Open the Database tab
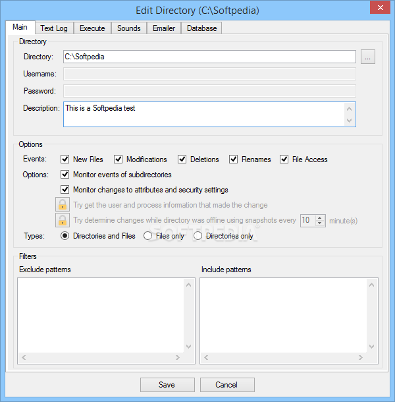Viewport: 395px width, 402px height. (x=202, y=28)
